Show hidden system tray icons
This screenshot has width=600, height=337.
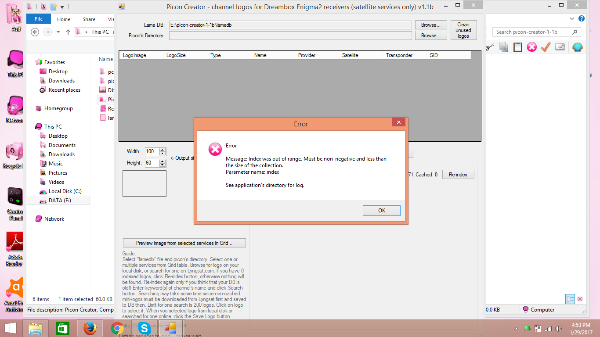tap(516, 329)
